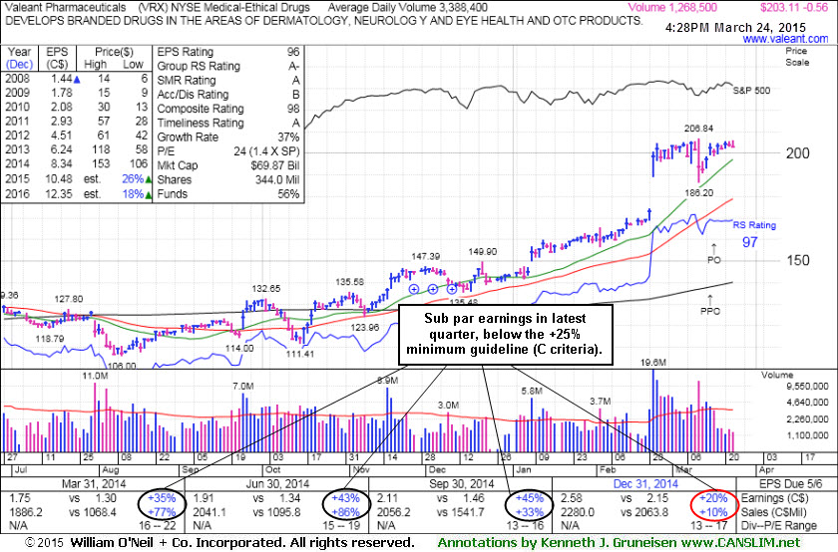Select the 5.8M volume label
The image size is (838, 552).
[532, 392]
